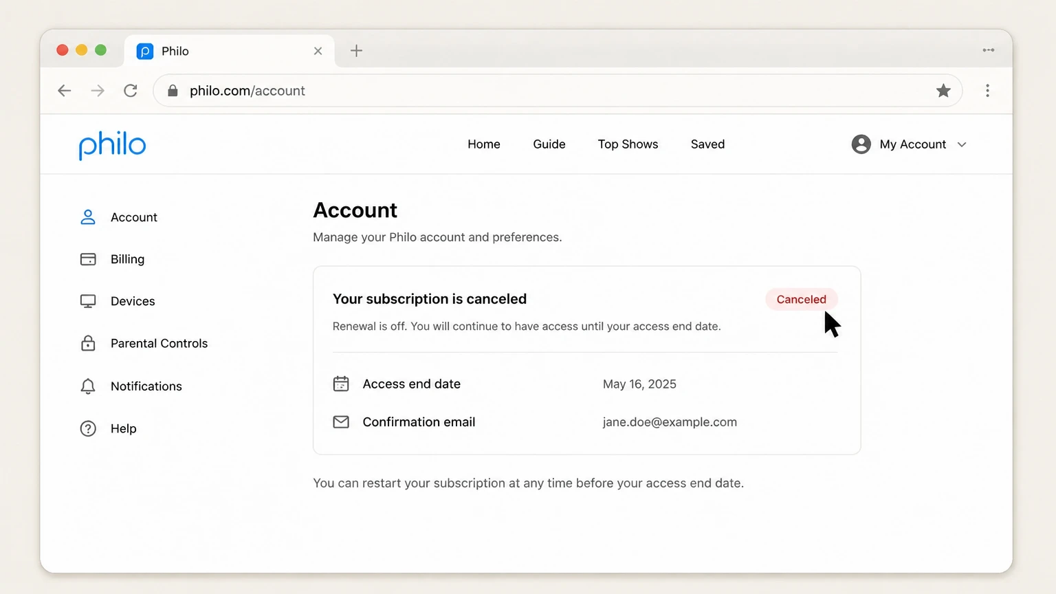The height and width of the screenshot is (594, 1056).
Task: Bookmark this page with the star icon
Action: click(x=943, y=91)
